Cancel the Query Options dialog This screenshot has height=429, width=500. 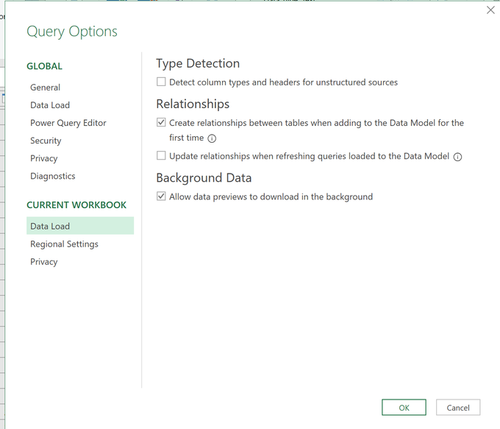458,408
